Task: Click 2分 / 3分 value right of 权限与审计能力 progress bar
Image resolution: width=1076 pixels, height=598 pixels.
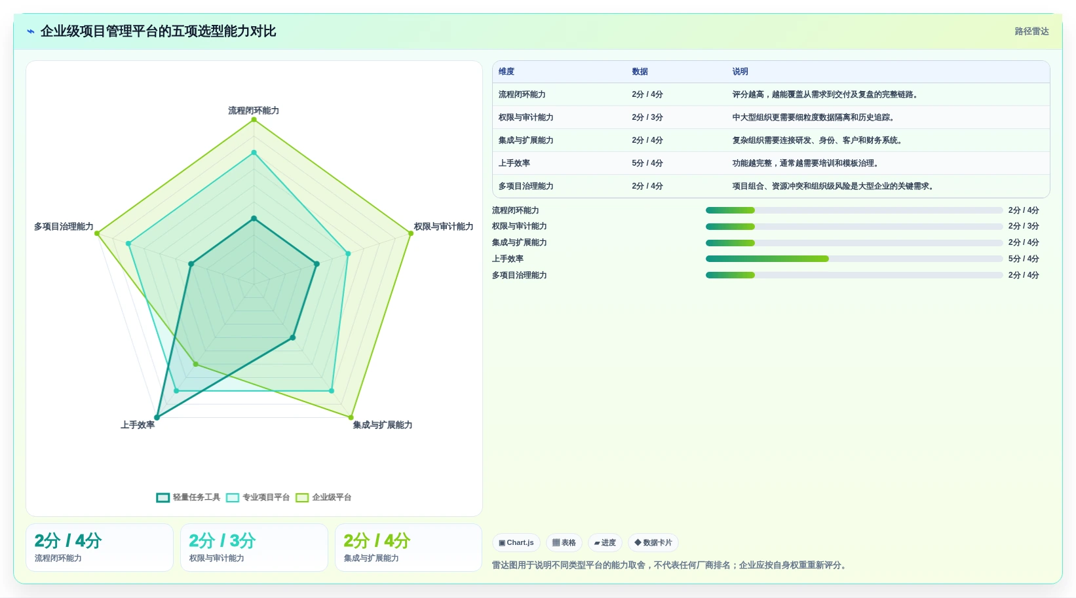Action: pos(1024,227)
